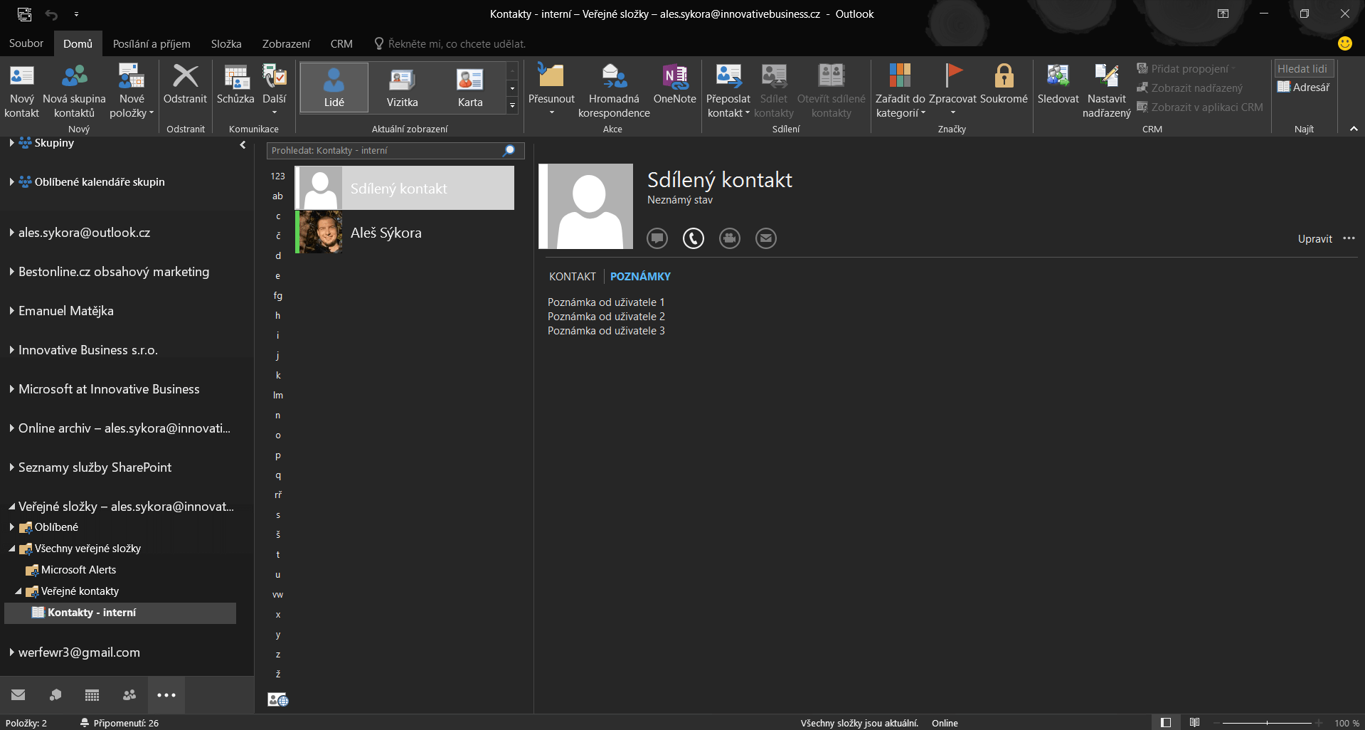Switch to Lidé view
This screenshot has height=730, width=1365.
click(x=334, y=88)
